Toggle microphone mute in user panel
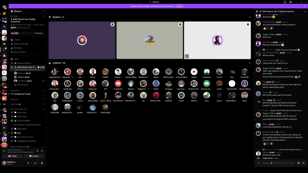This screenshot has width=308, height=173. [x=28, y=163]
